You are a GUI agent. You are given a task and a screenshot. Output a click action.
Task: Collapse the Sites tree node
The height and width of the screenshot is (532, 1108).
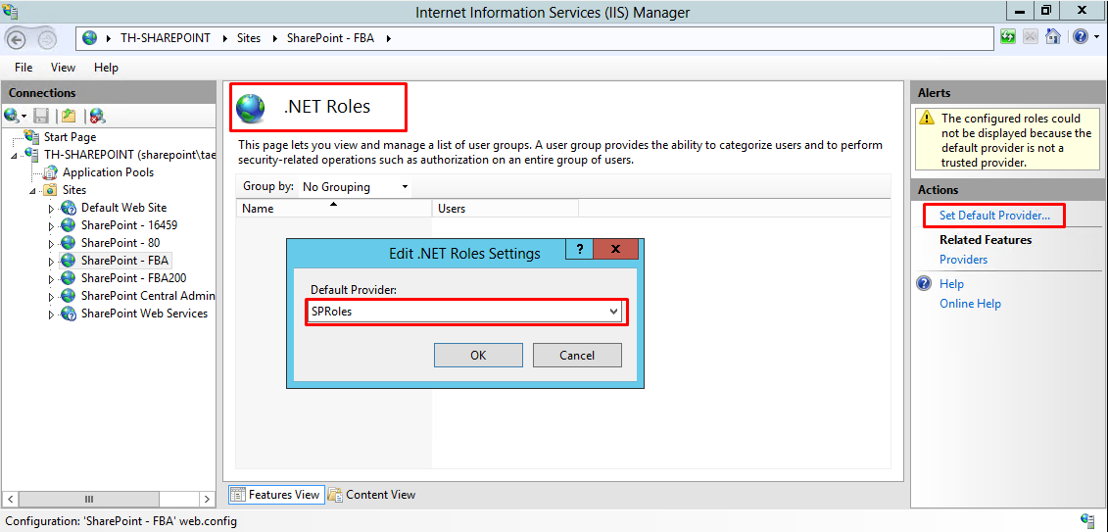tap(32, 191)
